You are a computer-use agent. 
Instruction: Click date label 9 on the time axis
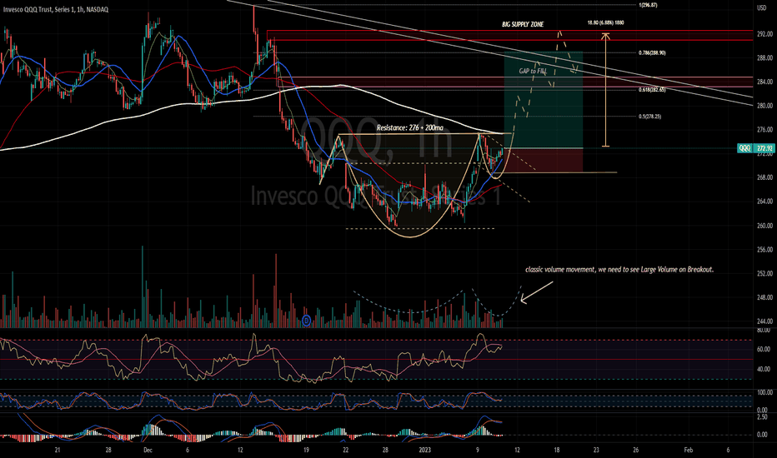478,450
